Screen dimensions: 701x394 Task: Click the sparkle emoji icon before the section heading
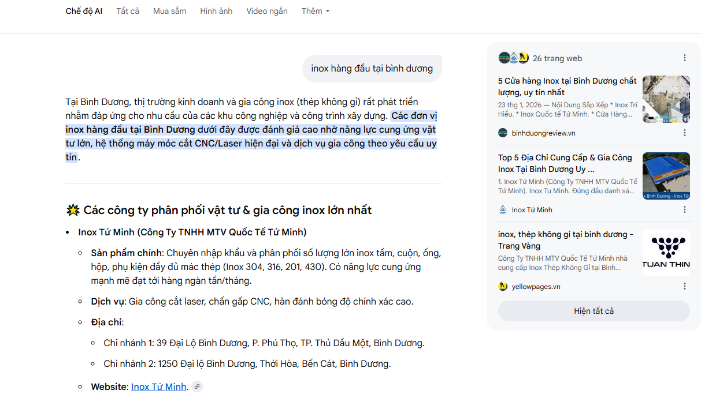(72, 211)
